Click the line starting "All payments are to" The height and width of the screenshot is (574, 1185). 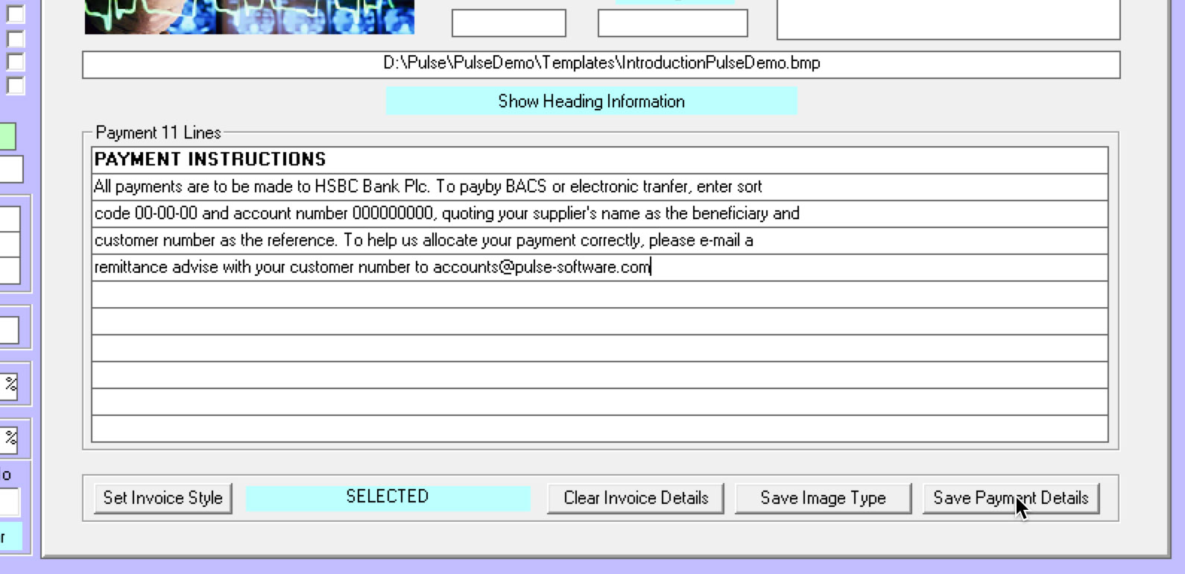coord(599,186)
